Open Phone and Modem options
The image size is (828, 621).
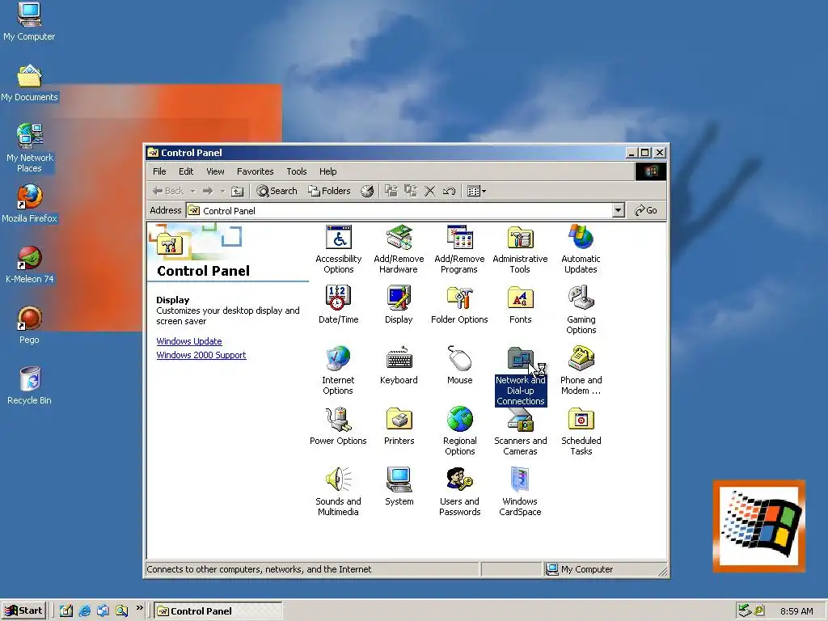pyautogui.click(x=581, y=370)
